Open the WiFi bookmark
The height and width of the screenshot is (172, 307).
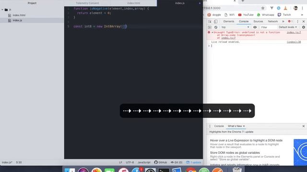click(x=229, y=15)
